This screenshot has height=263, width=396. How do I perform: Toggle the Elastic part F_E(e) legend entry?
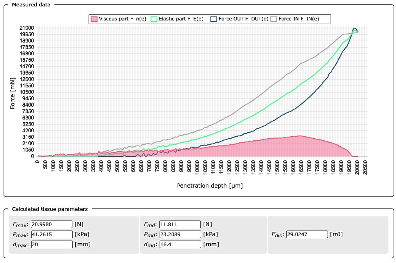177,19
